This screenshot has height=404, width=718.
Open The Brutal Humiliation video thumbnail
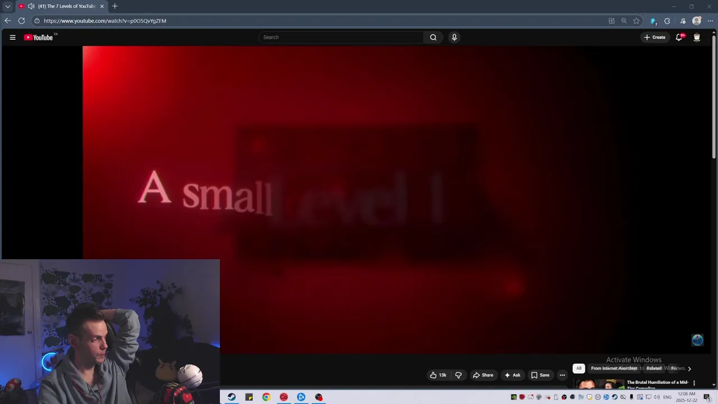pyautogui.click(x=599, y=384)
